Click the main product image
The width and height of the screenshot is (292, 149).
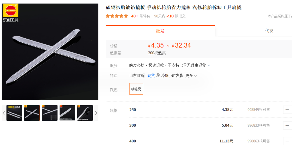(50, 52)
